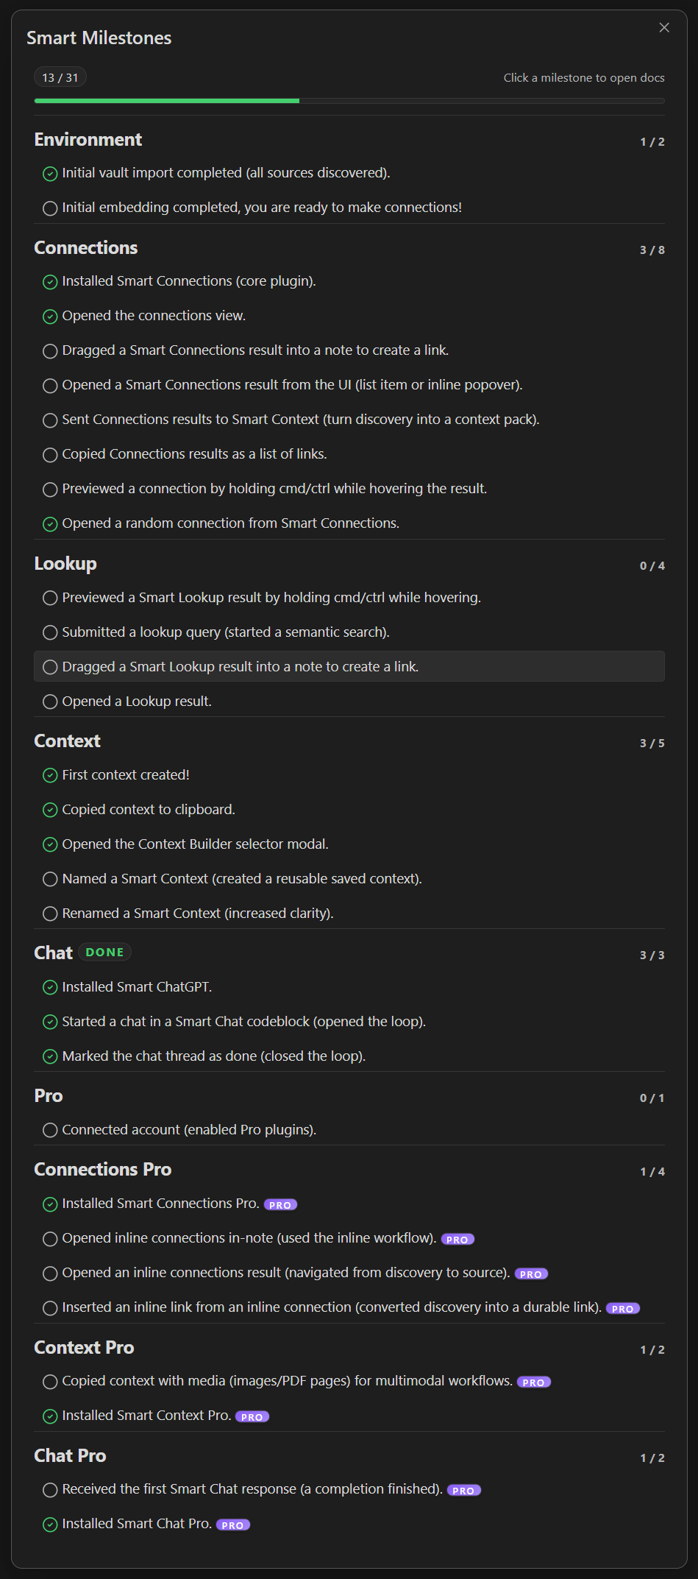Click the PRO badge after 'Installed Smart Chat Pro'
This screenshot has width=698, height=1579.
click(x=232, y=1525)
